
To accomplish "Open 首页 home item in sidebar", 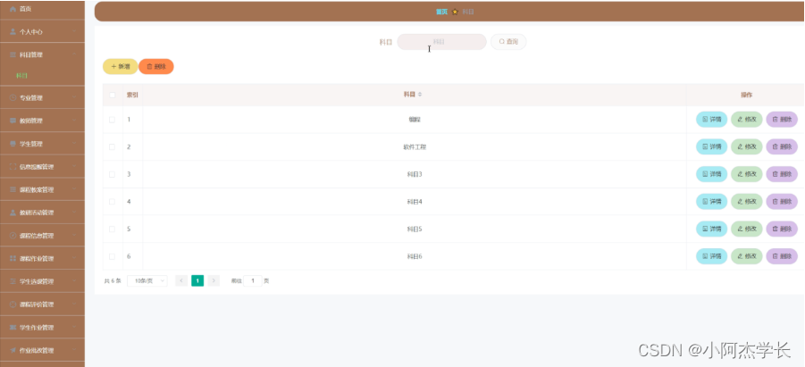I will 42,9.
